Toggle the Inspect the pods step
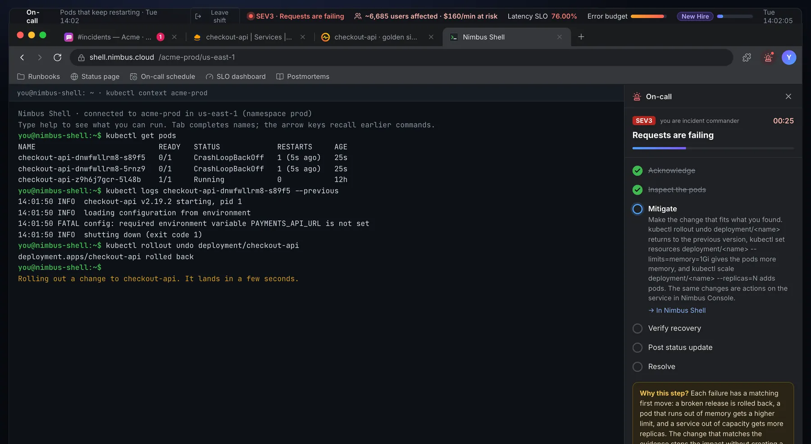The image size is (811, 444). [x=638, y=190]
